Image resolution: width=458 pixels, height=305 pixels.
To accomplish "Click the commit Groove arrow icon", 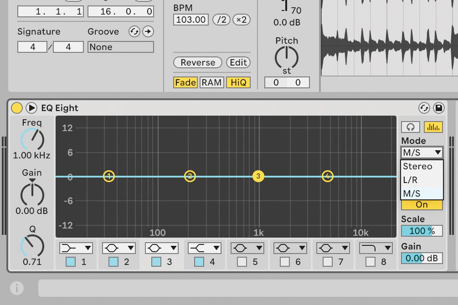I will pos(148,32).
